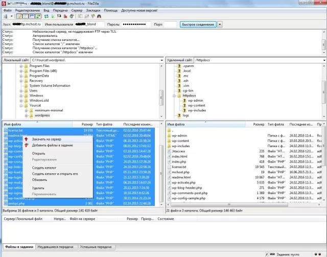This screenshot has height=257, width=327.
Task: Open the Закладки menu
Action: pyautogui.click(x=93, y=10)
